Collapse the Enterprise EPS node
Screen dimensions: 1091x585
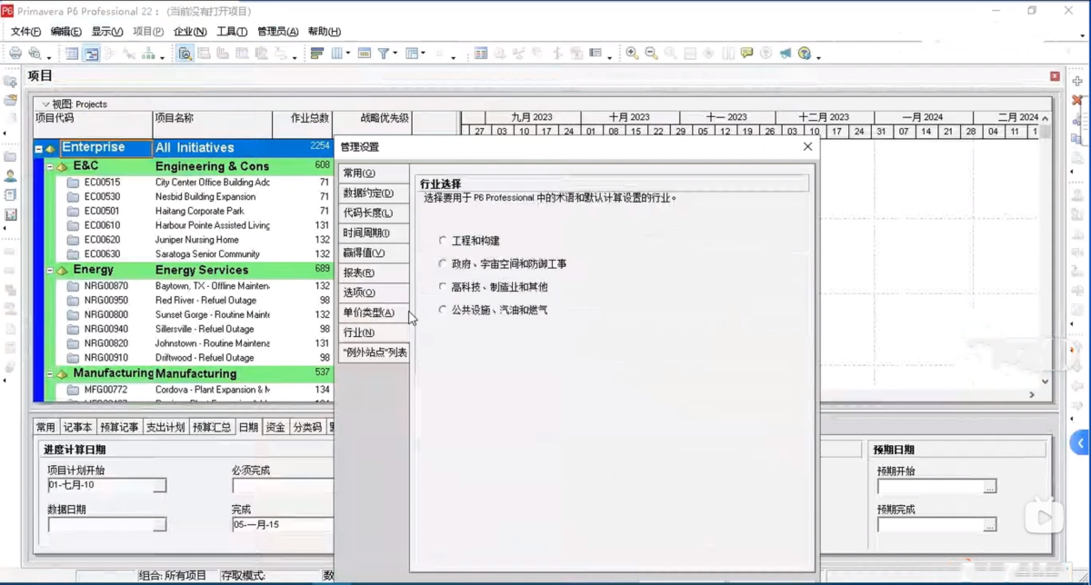pos(38,148)
